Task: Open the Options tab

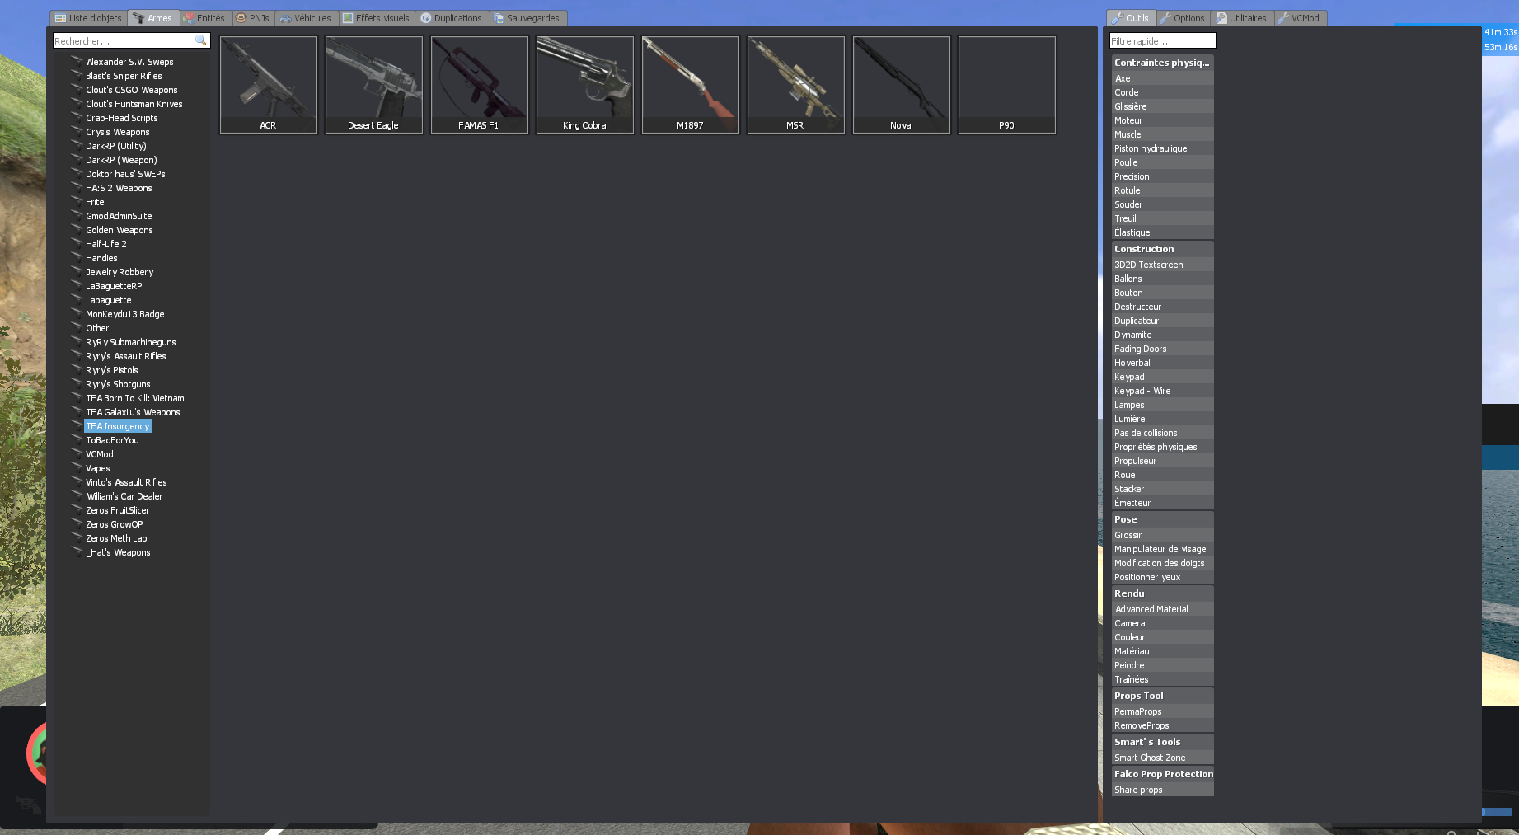Action: [x=1183, y=18]
